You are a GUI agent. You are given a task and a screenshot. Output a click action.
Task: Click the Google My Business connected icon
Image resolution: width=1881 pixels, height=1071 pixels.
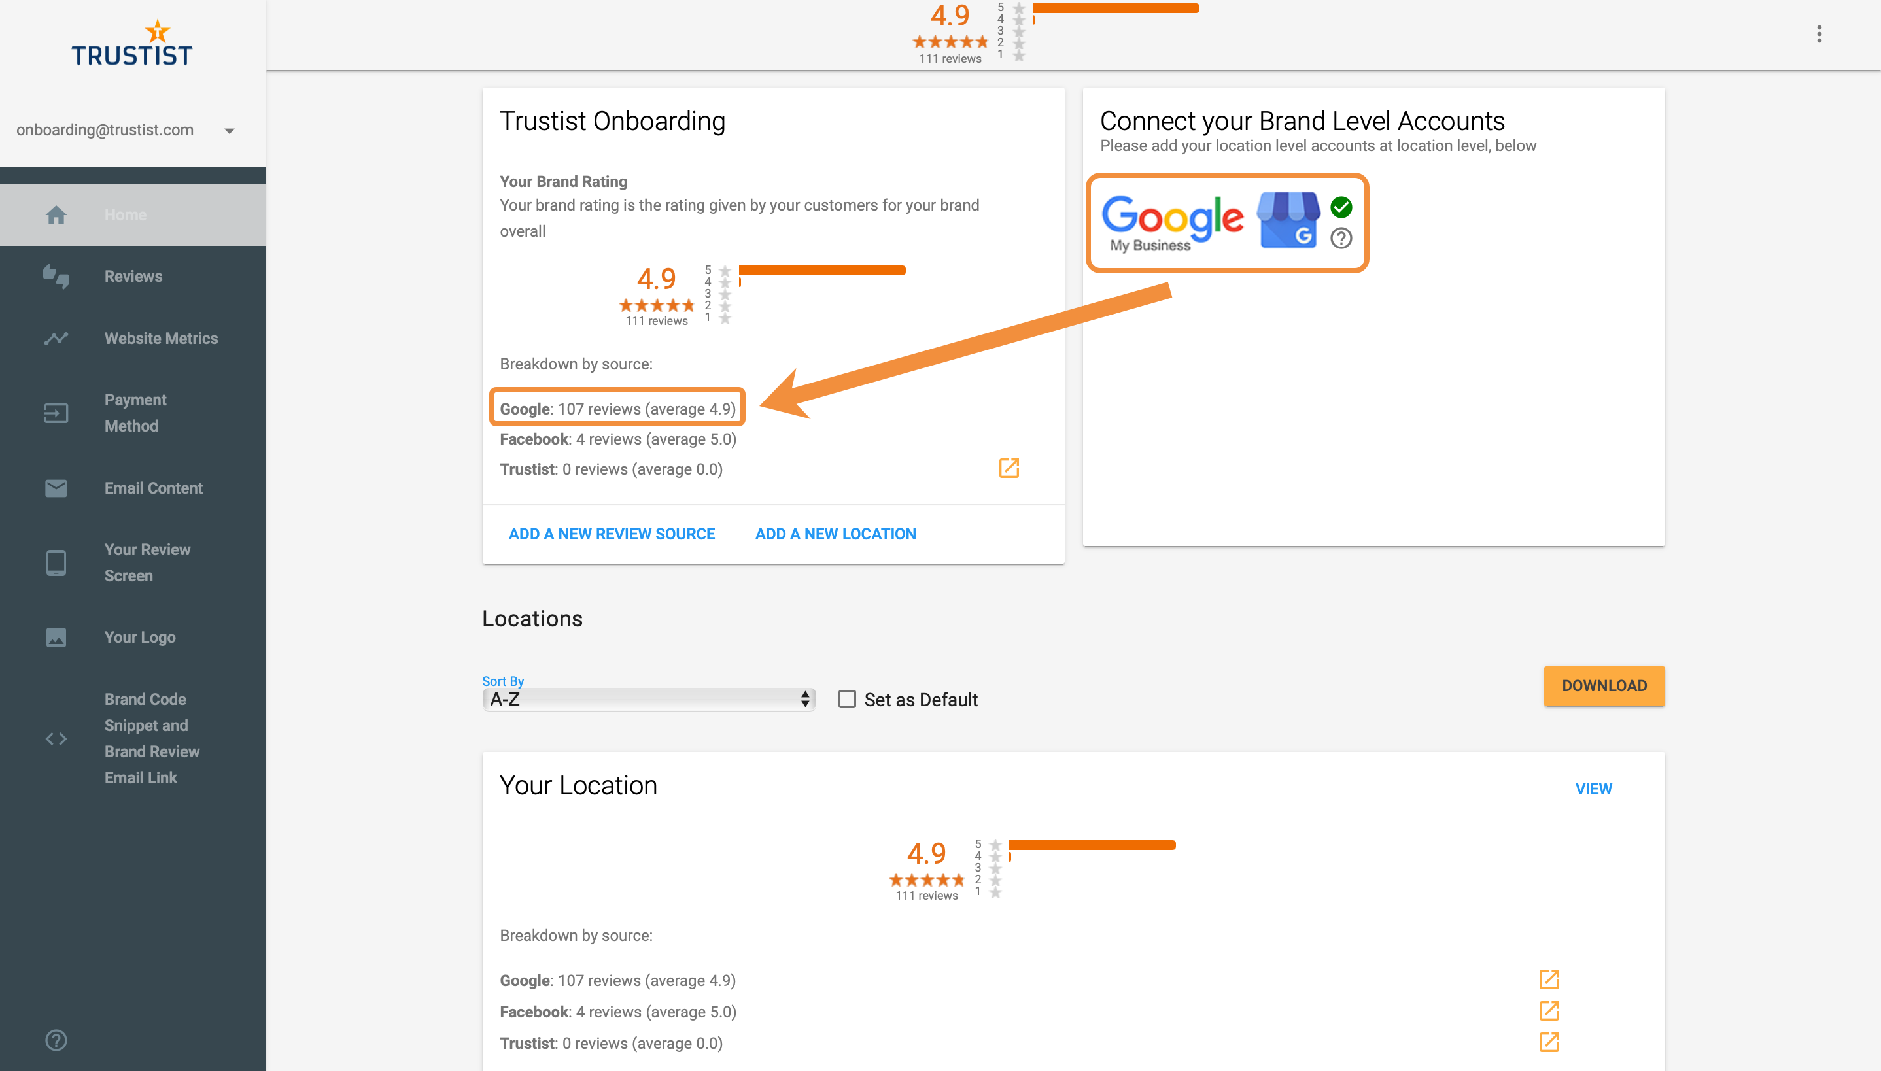[1343, 201]
